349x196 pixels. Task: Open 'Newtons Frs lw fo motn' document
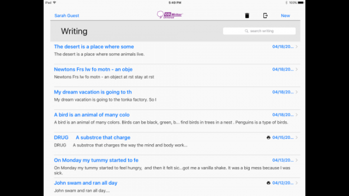pos(93,69)
